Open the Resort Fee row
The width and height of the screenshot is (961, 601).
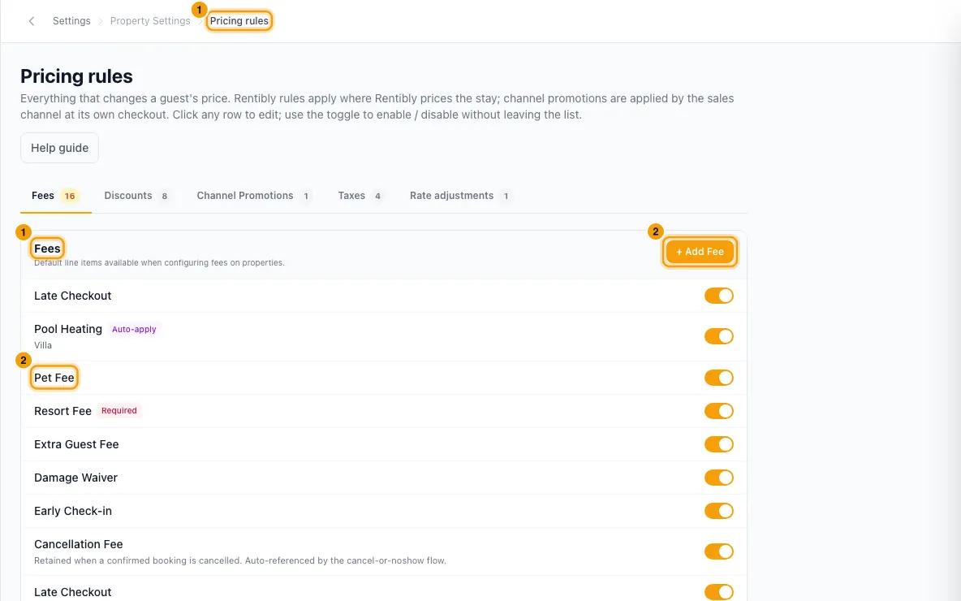[384, 411]
